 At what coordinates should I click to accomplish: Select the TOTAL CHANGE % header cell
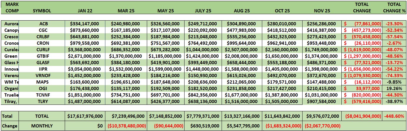[x=394, y=8]
